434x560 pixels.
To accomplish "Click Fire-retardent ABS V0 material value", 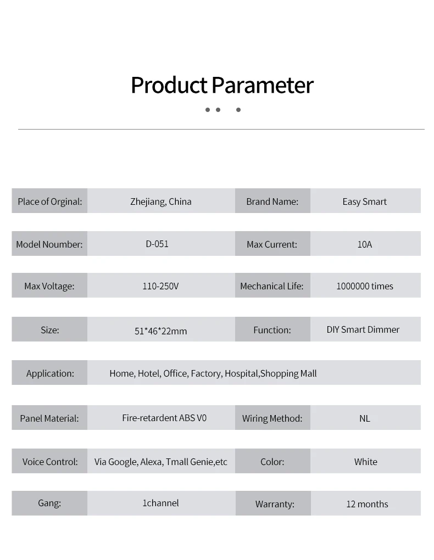I will [164, 418].
